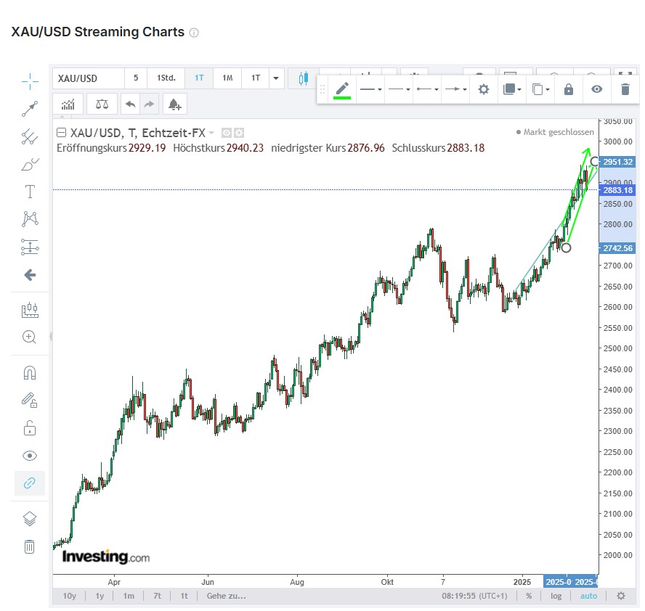Screen dimensions: 645x611
Task: Open the price range measure tool
Action: (x=30, y=311)
